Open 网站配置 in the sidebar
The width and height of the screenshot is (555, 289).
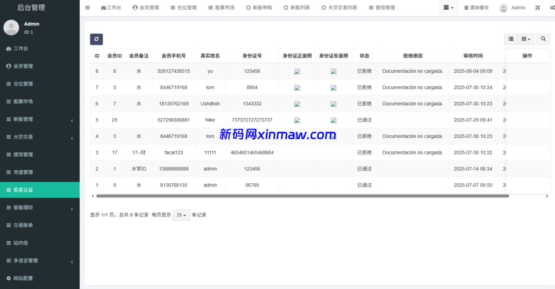click(40, 278)
